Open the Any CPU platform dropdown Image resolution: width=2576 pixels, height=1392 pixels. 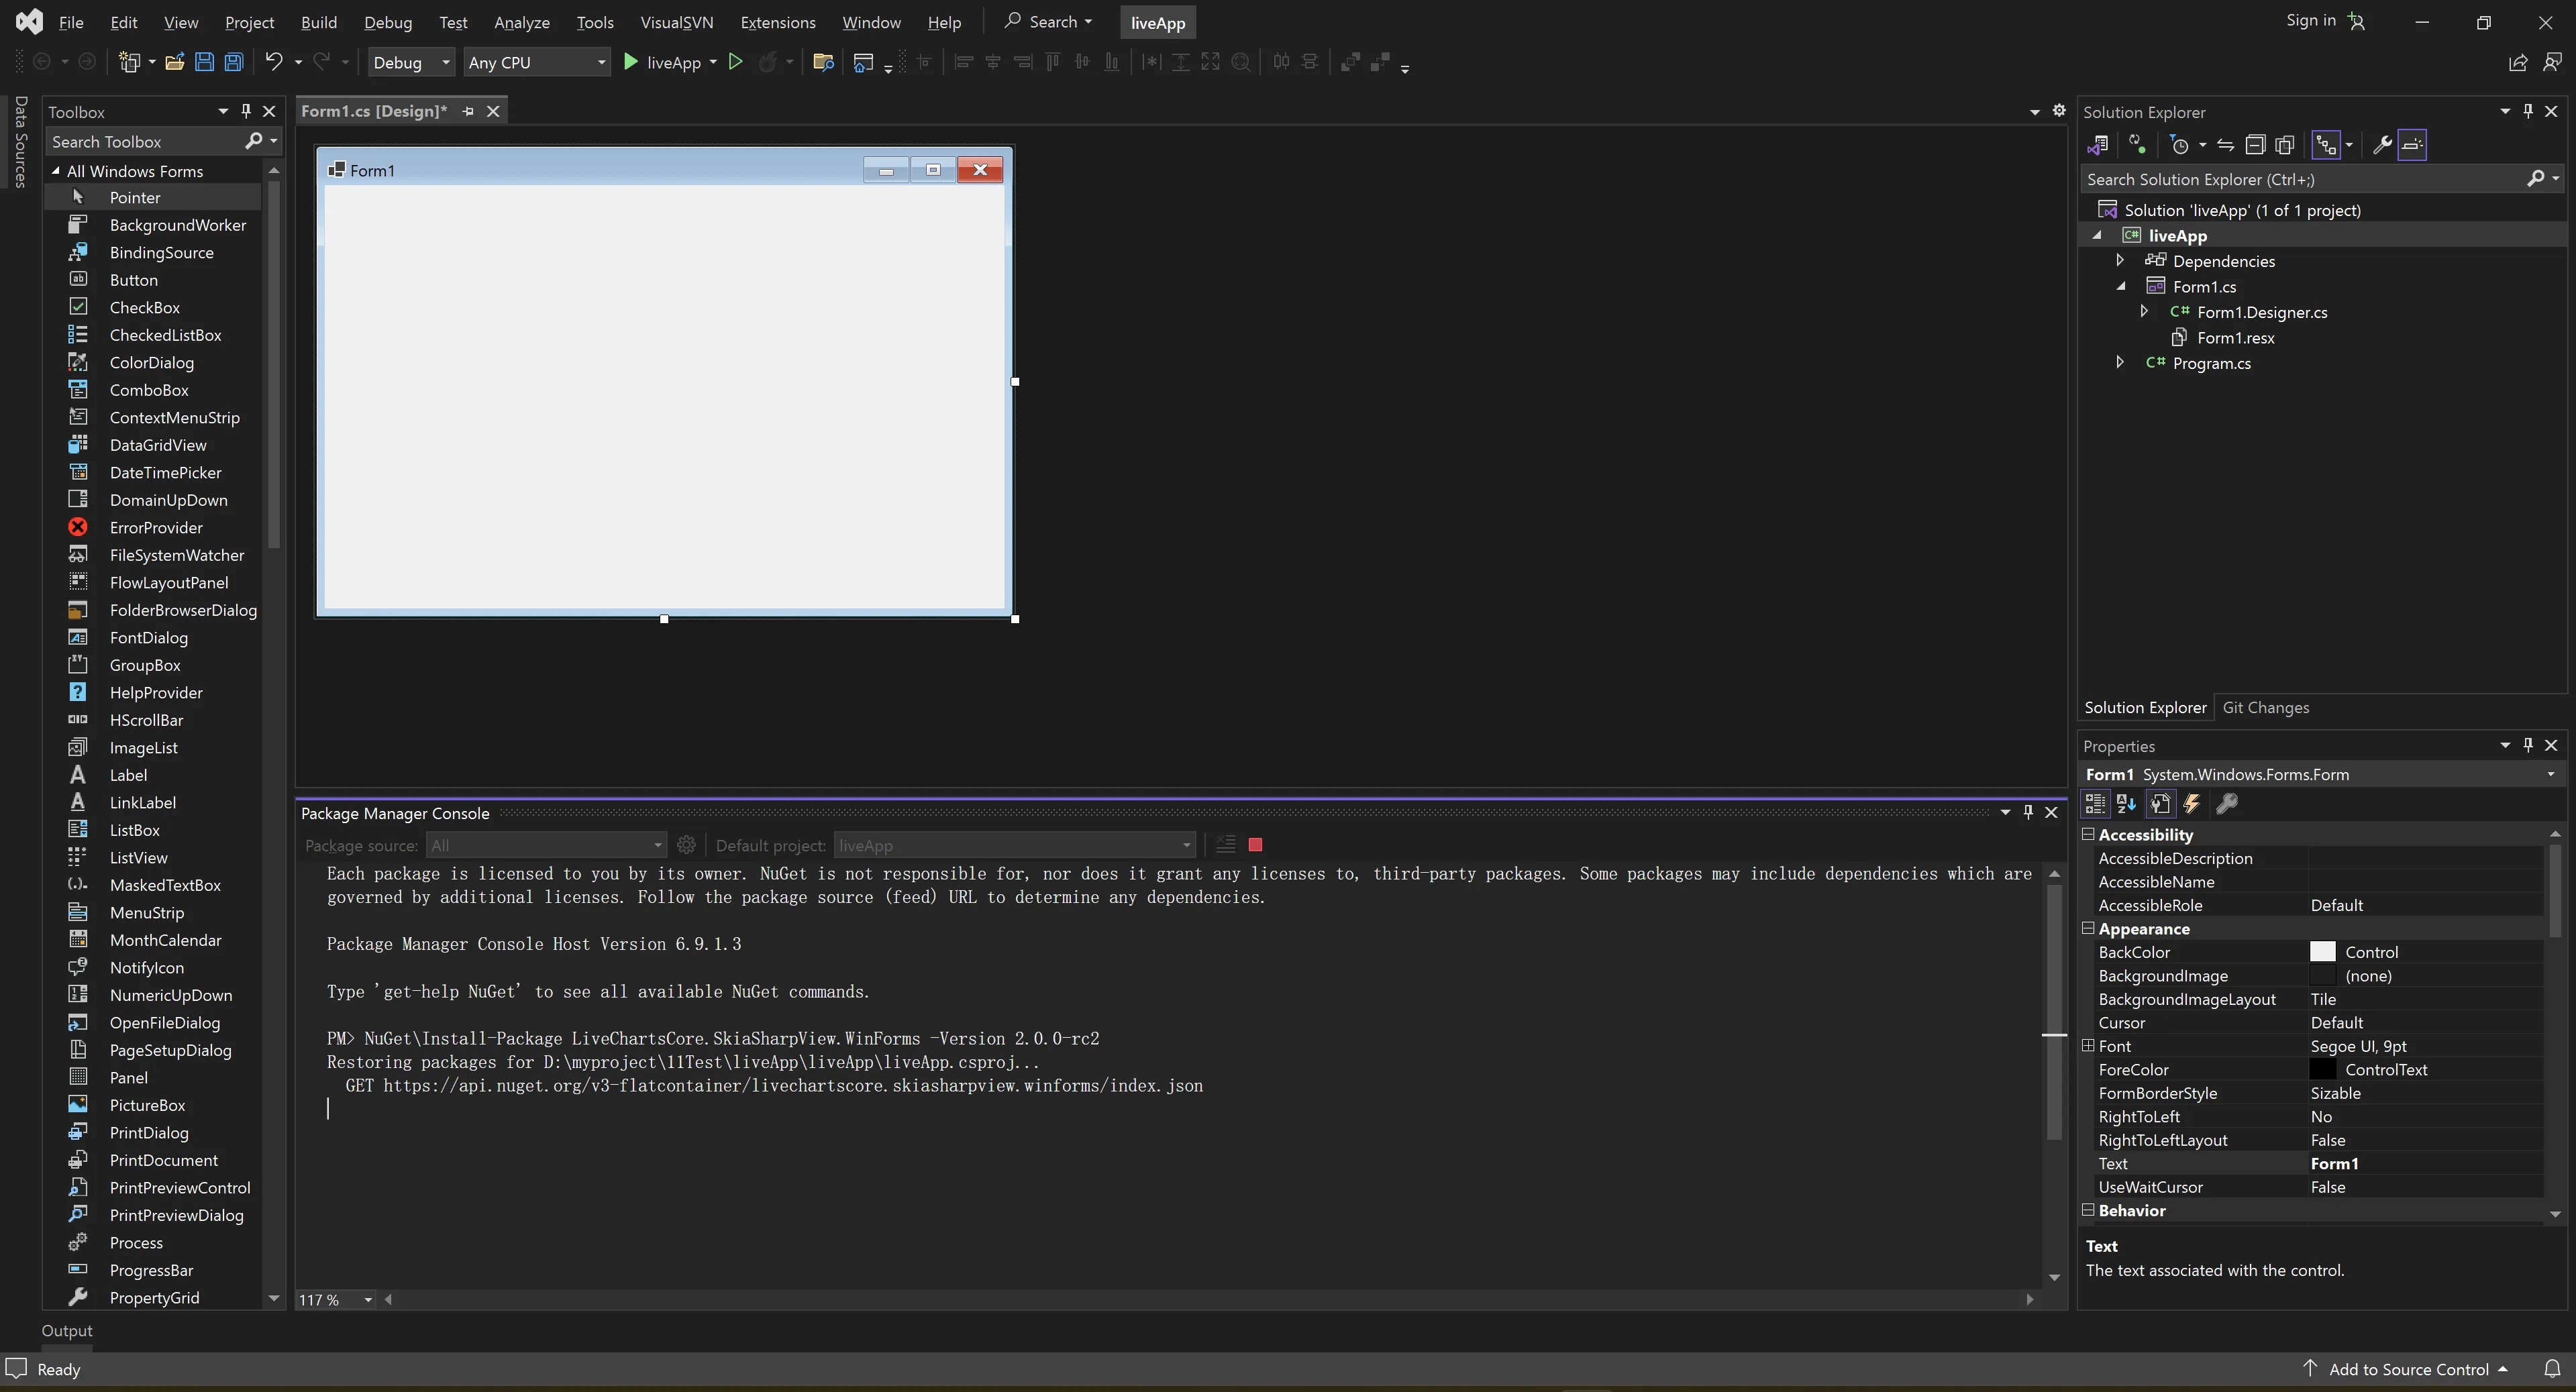pos(537,62)
